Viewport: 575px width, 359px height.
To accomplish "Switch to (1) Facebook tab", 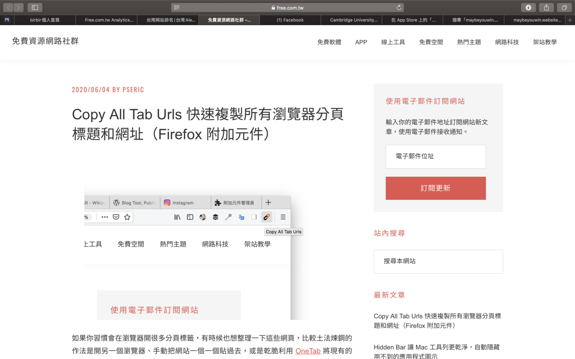I will pyautogui.click(x=290, y=20).
